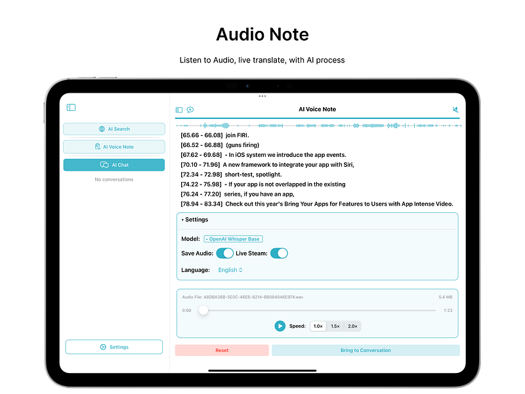Image resolution: width=525 pixels, height=394 pixels.
Task: Click the sidebar panel toggle icon
Action: pos(71,107)
